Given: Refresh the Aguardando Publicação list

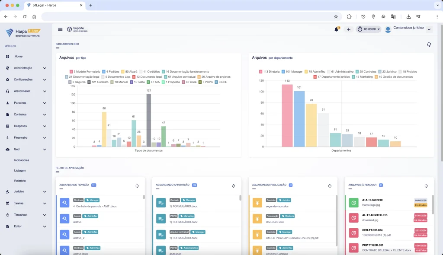Looking at the screenshot, I should (x=330, y=186).
